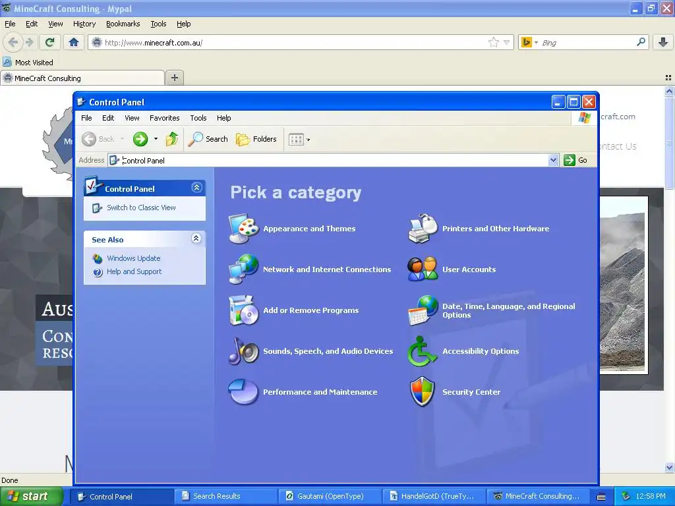
Task: Open Mypal History menu
Action: point(84,24)
